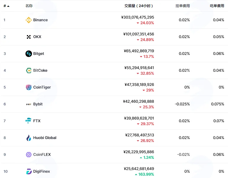Sort table by 吃单费用 header

[217, 6]
